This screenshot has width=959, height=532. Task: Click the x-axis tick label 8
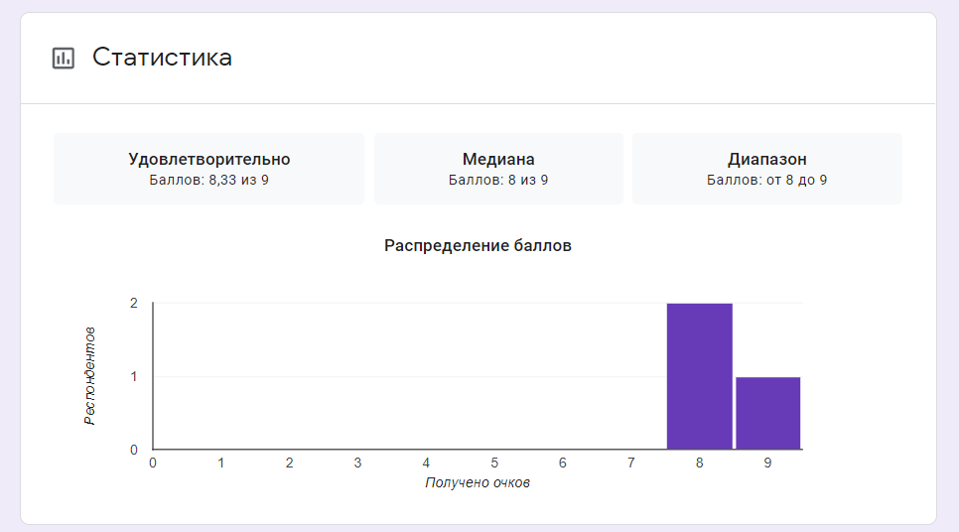(x=699, y=463)
